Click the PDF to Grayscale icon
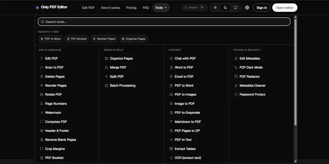 point(171,112)
